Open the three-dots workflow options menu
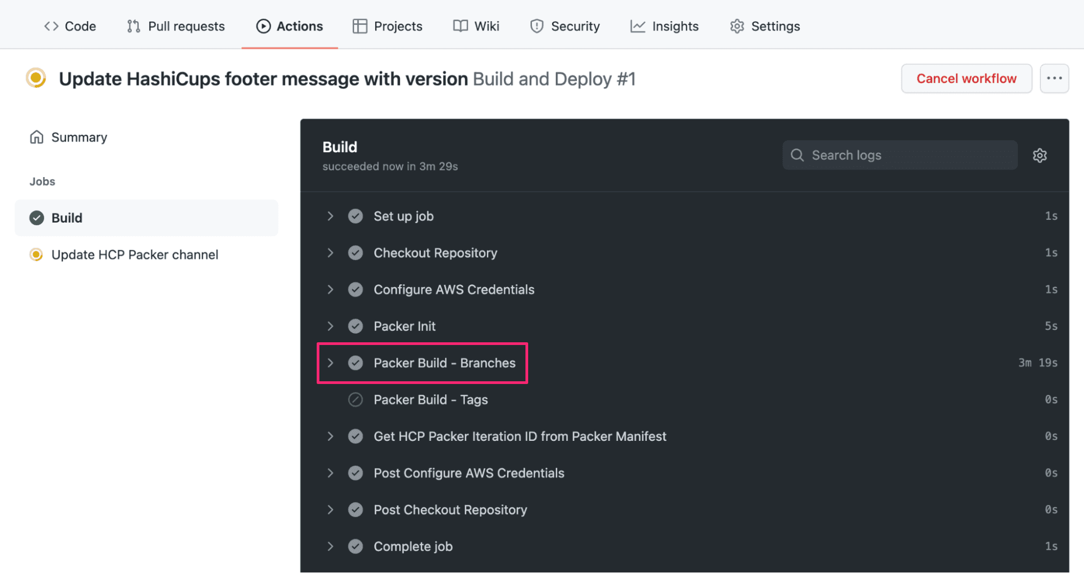This screenshot has height=573, width=1084. click(x=1054, y=79)
